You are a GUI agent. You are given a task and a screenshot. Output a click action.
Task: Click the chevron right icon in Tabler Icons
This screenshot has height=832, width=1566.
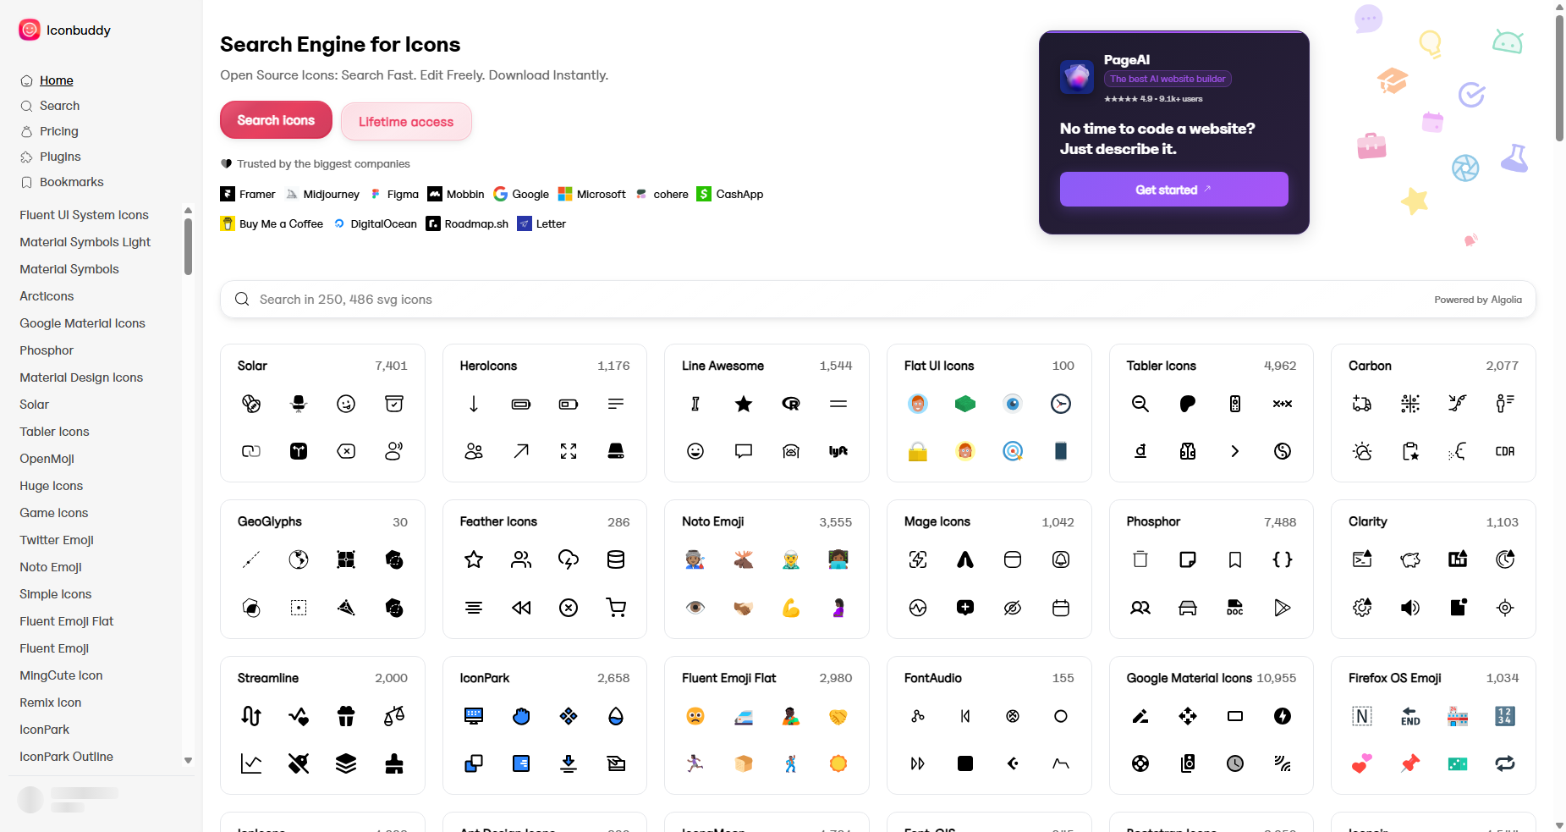click(x=1235, y=451)
